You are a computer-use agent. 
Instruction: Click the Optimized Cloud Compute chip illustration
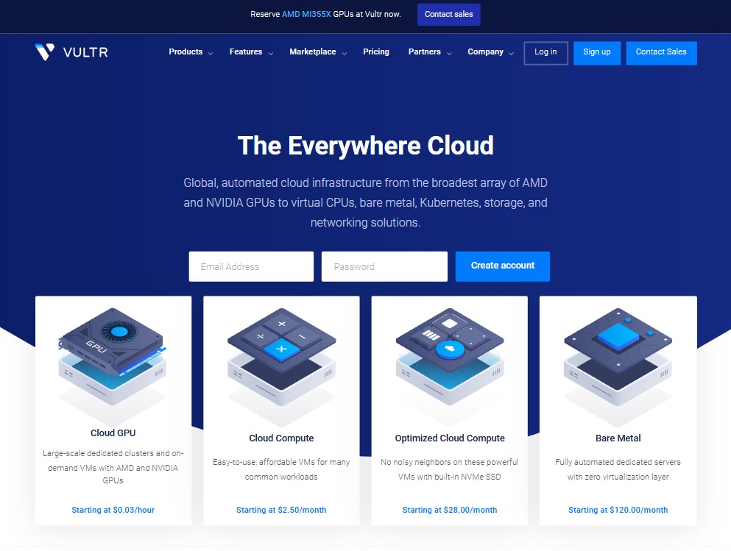[449, 356]
